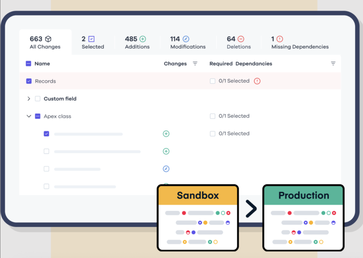Click the Production card header
Screen dimensions: 363x258
click(x=303, y=195)
